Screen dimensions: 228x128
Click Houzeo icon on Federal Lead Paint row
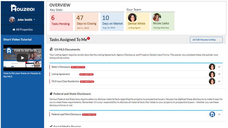(x=212, y=114)
